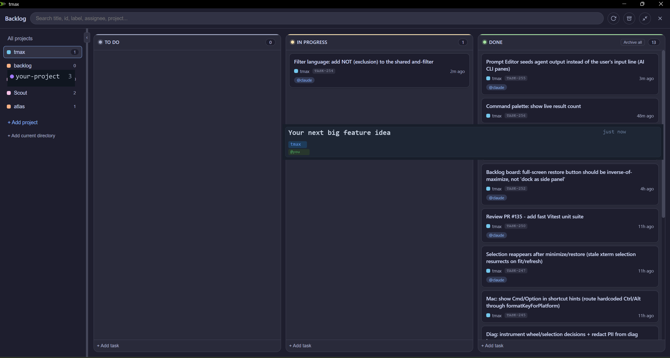This screenshot has width=670, height=358.
Task: Click + Add project link
Action: pos(23,122)
